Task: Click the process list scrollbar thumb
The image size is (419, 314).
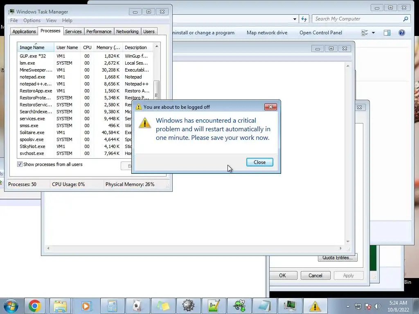Action: pyautogui.click(x=157, y=90)
